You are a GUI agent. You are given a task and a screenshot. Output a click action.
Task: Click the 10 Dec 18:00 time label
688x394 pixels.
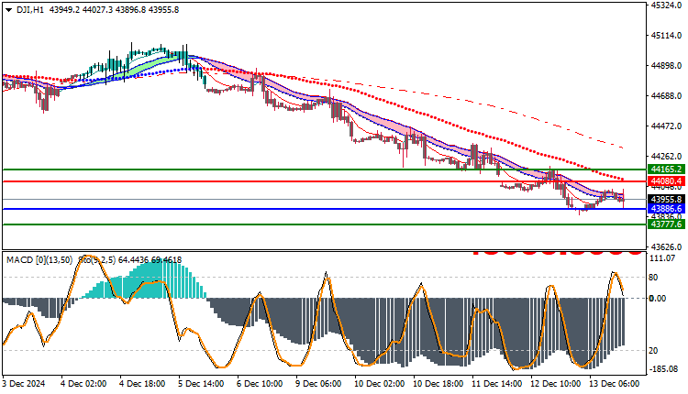pyautogui.click(x=438, y=384)
